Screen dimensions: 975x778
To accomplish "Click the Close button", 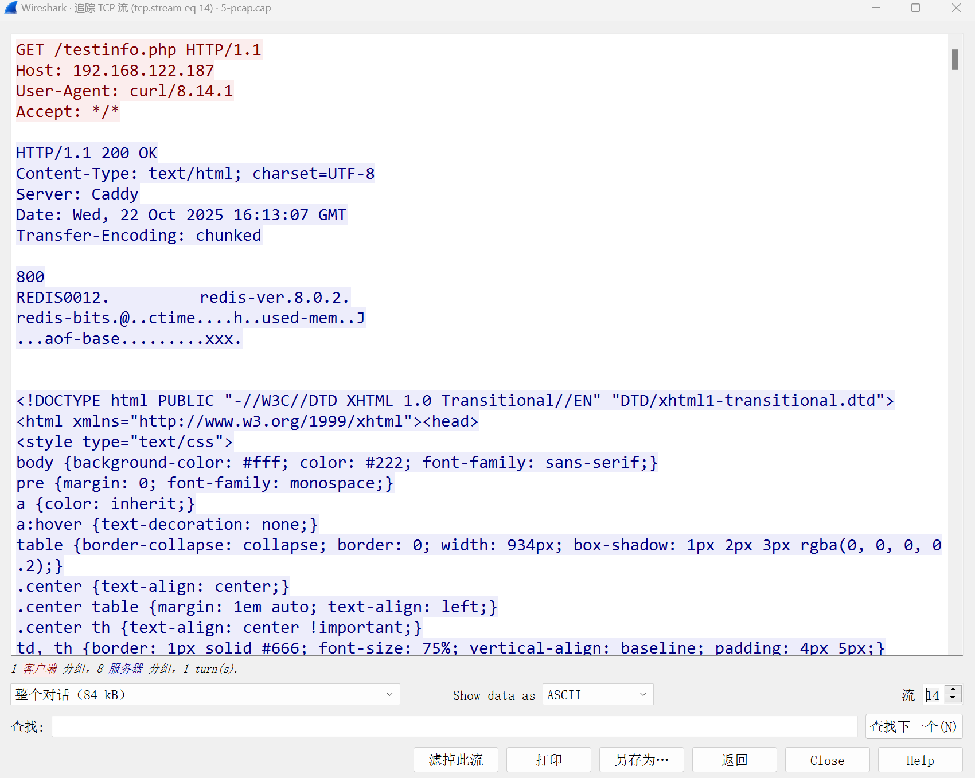I will coord(828,760).
